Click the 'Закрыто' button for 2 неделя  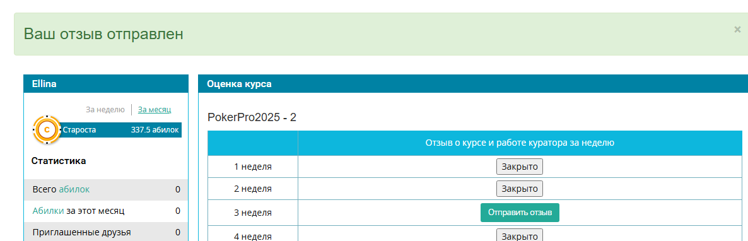(520, 189)
